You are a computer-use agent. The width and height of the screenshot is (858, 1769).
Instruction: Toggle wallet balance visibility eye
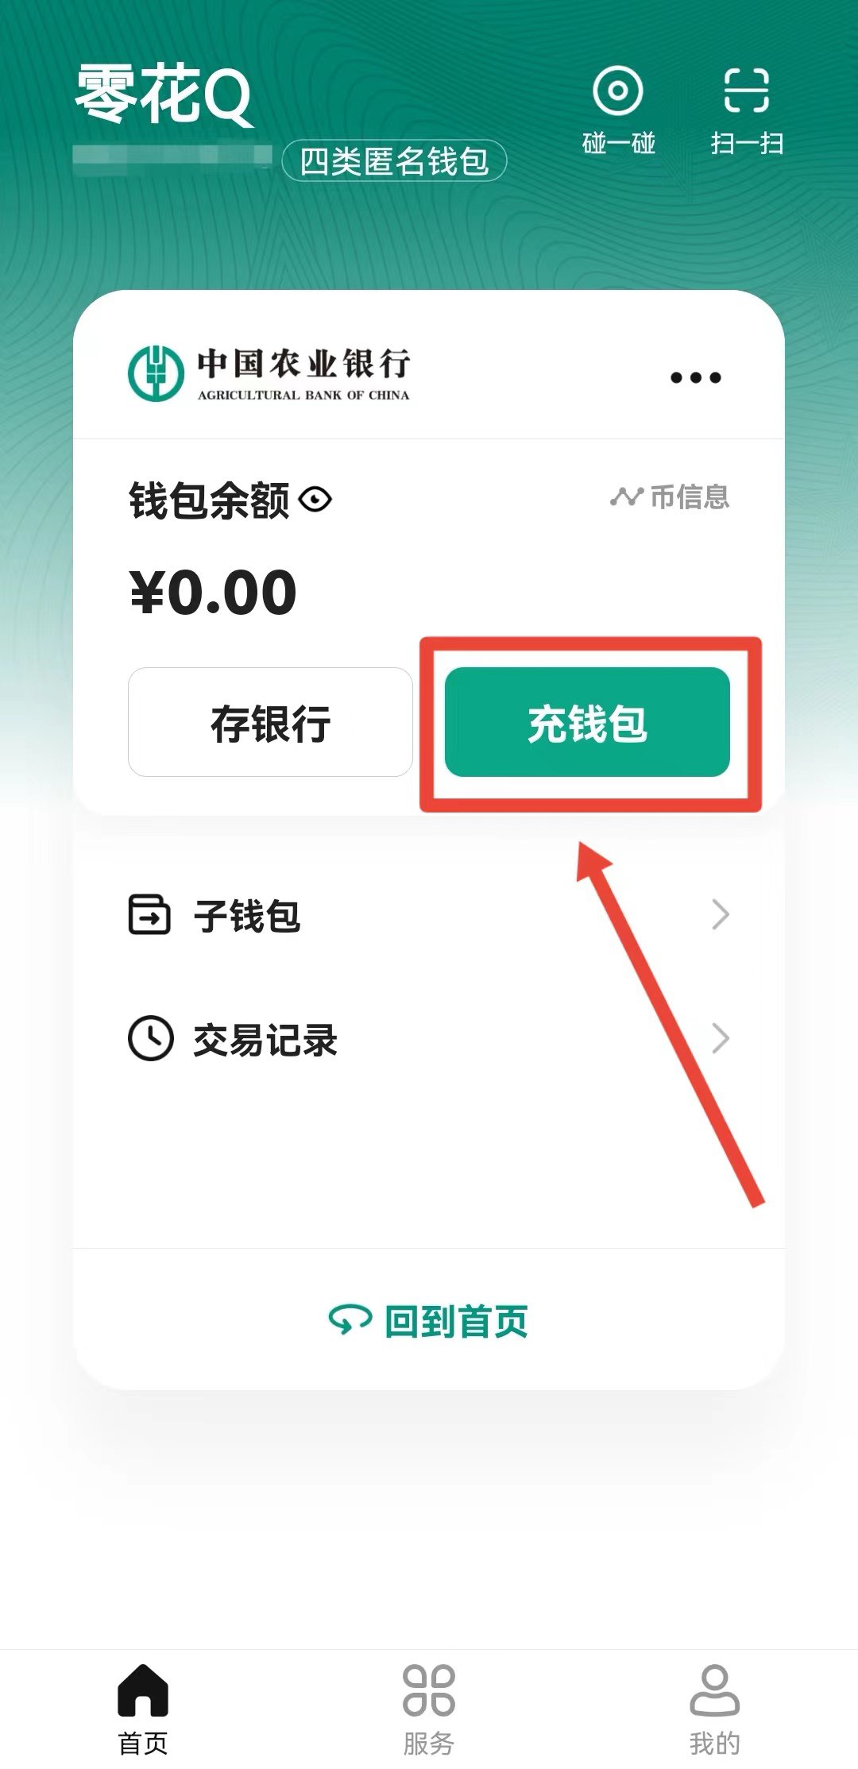[315, 500]
